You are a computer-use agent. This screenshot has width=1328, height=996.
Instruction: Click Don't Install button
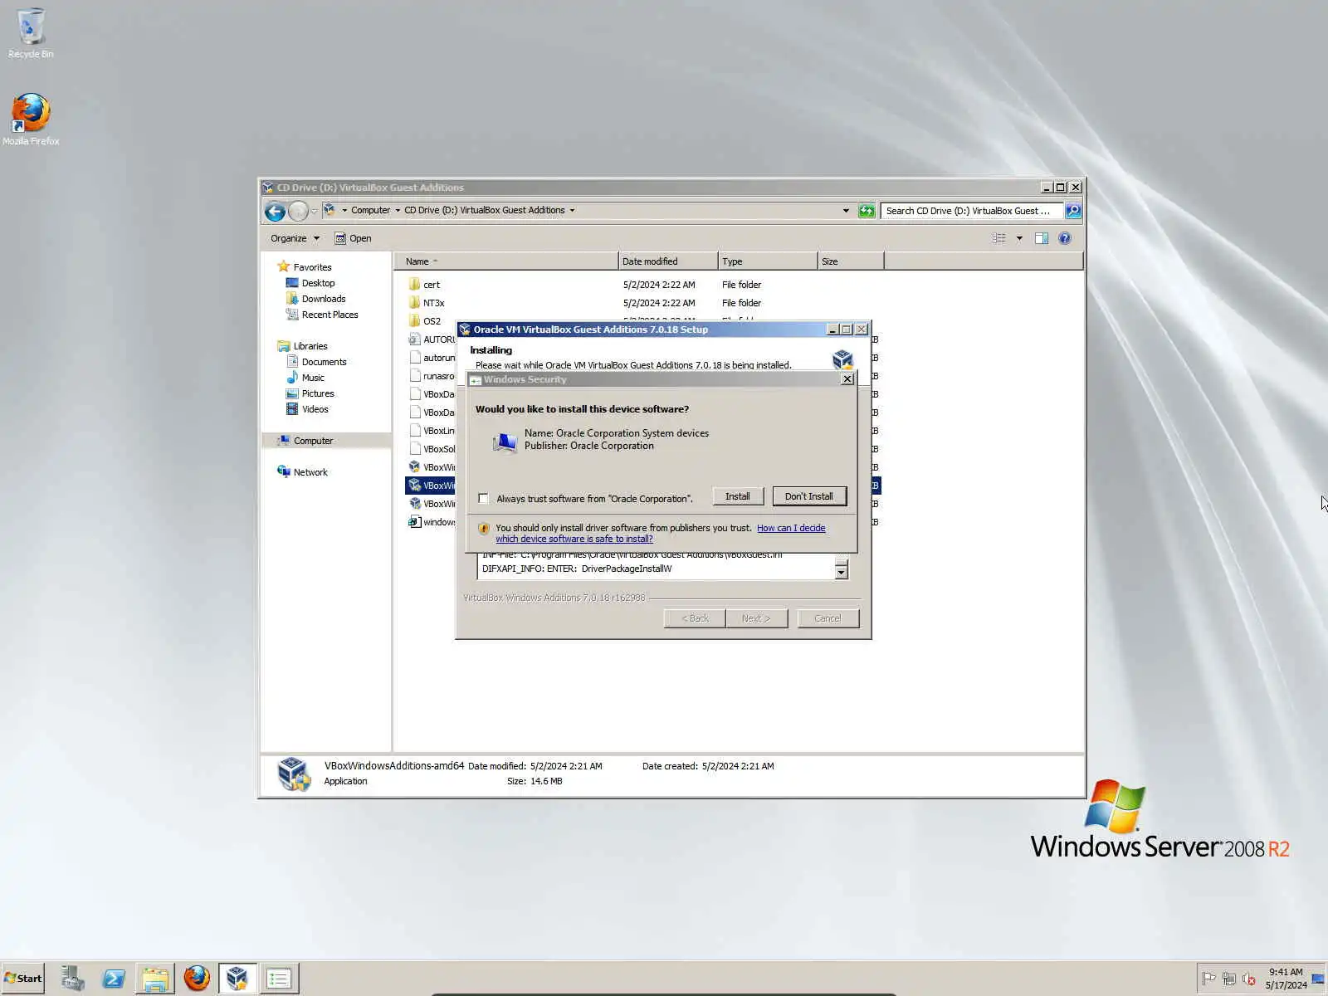(809, 496)
